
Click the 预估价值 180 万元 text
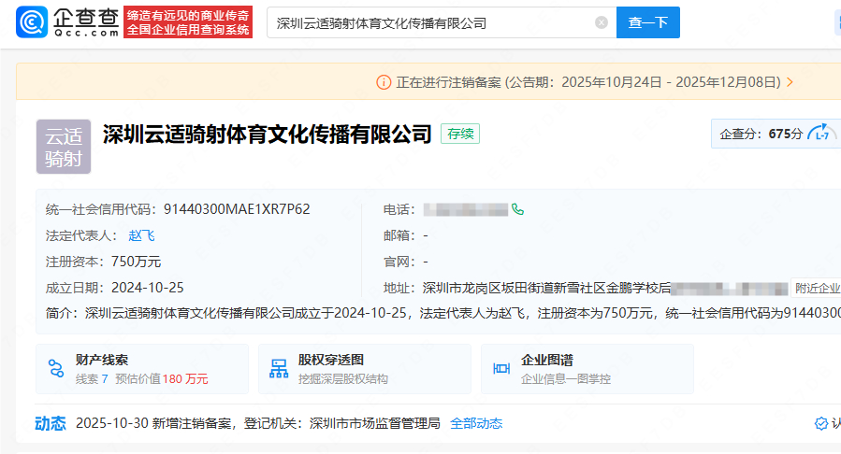point(162,379)
